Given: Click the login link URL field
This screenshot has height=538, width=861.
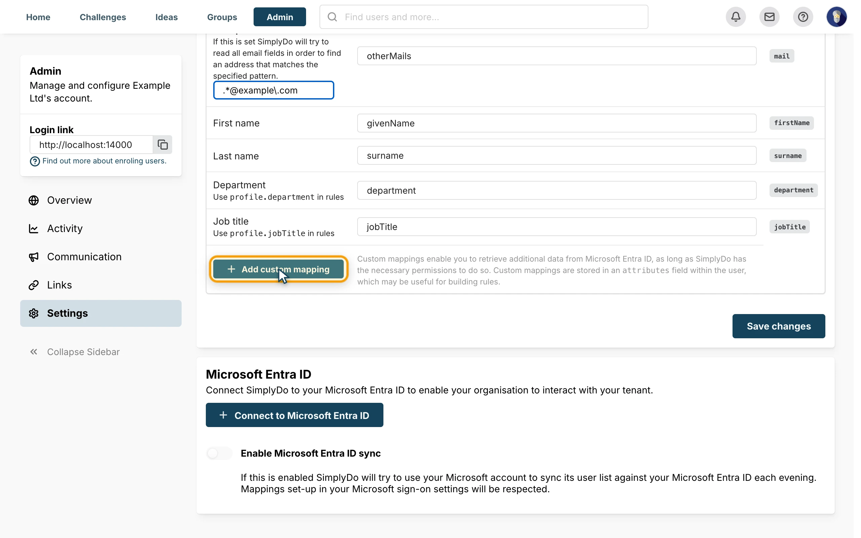Looking at the screenshot, I should (x=91, y=145).
